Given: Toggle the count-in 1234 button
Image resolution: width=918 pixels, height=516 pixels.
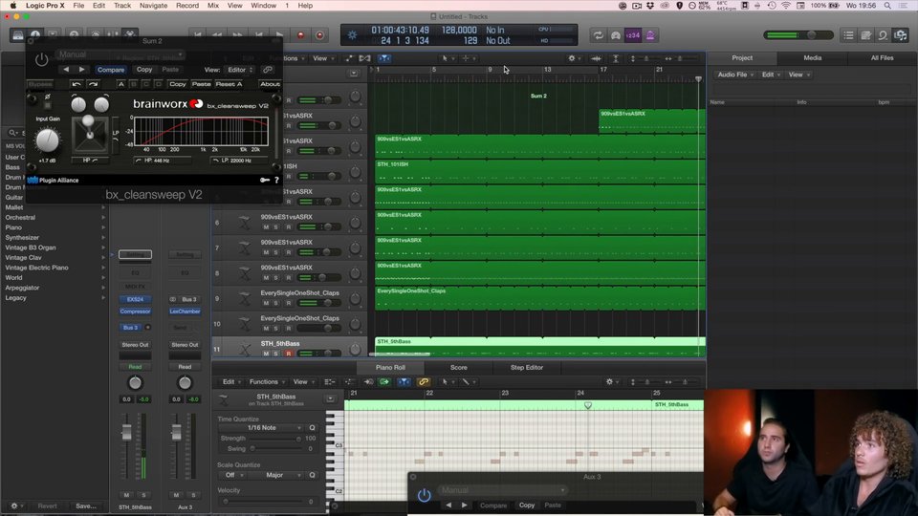Looking at the screenshot, I should click(x=633, y=35).
